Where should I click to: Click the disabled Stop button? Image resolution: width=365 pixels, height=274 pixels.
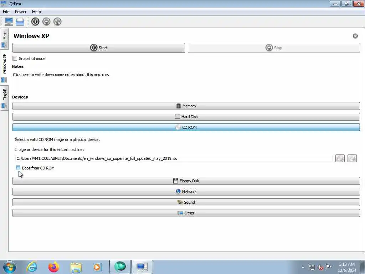[x=274, y=48]
